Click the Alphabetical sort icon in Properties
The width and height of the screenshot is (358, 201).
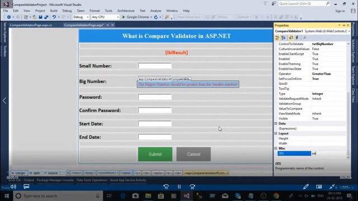(x=284, y=38)
